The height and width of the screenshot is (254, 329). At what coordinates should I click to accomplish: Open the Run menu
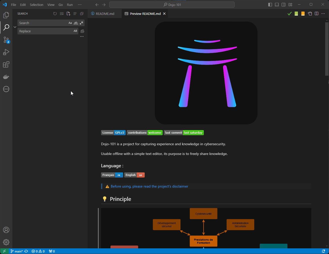(x=70, y=5)
